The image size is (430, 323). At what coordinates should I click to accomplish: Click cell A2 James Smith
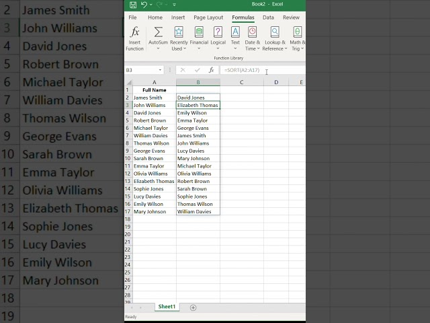(155, 98)
